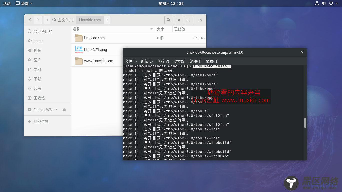Click terminal title linuxidc@localhost:/tmp/wine-3.0
This screenshot has height=192, width=342.
point(215,52)
